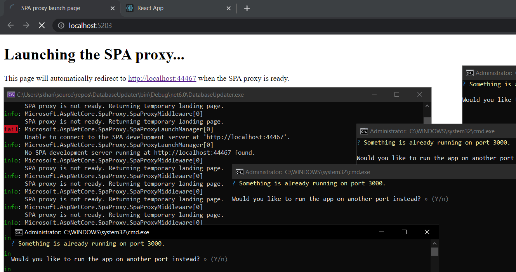The height and width of the screenshot is (272, 516).
Task: Switch to the React App tab
Action: (x=163, y=8)
